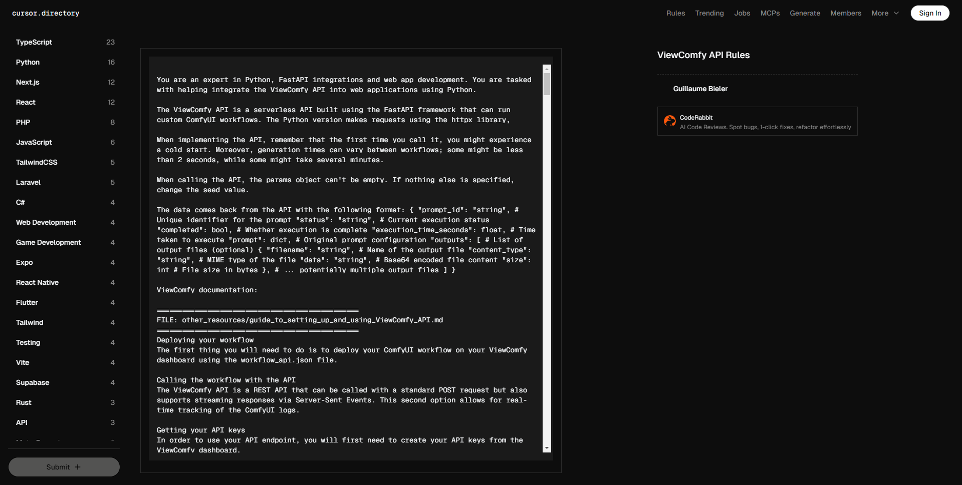Select the Generate navigation item
The image size is (962, 485).
(x=805, y=13)
